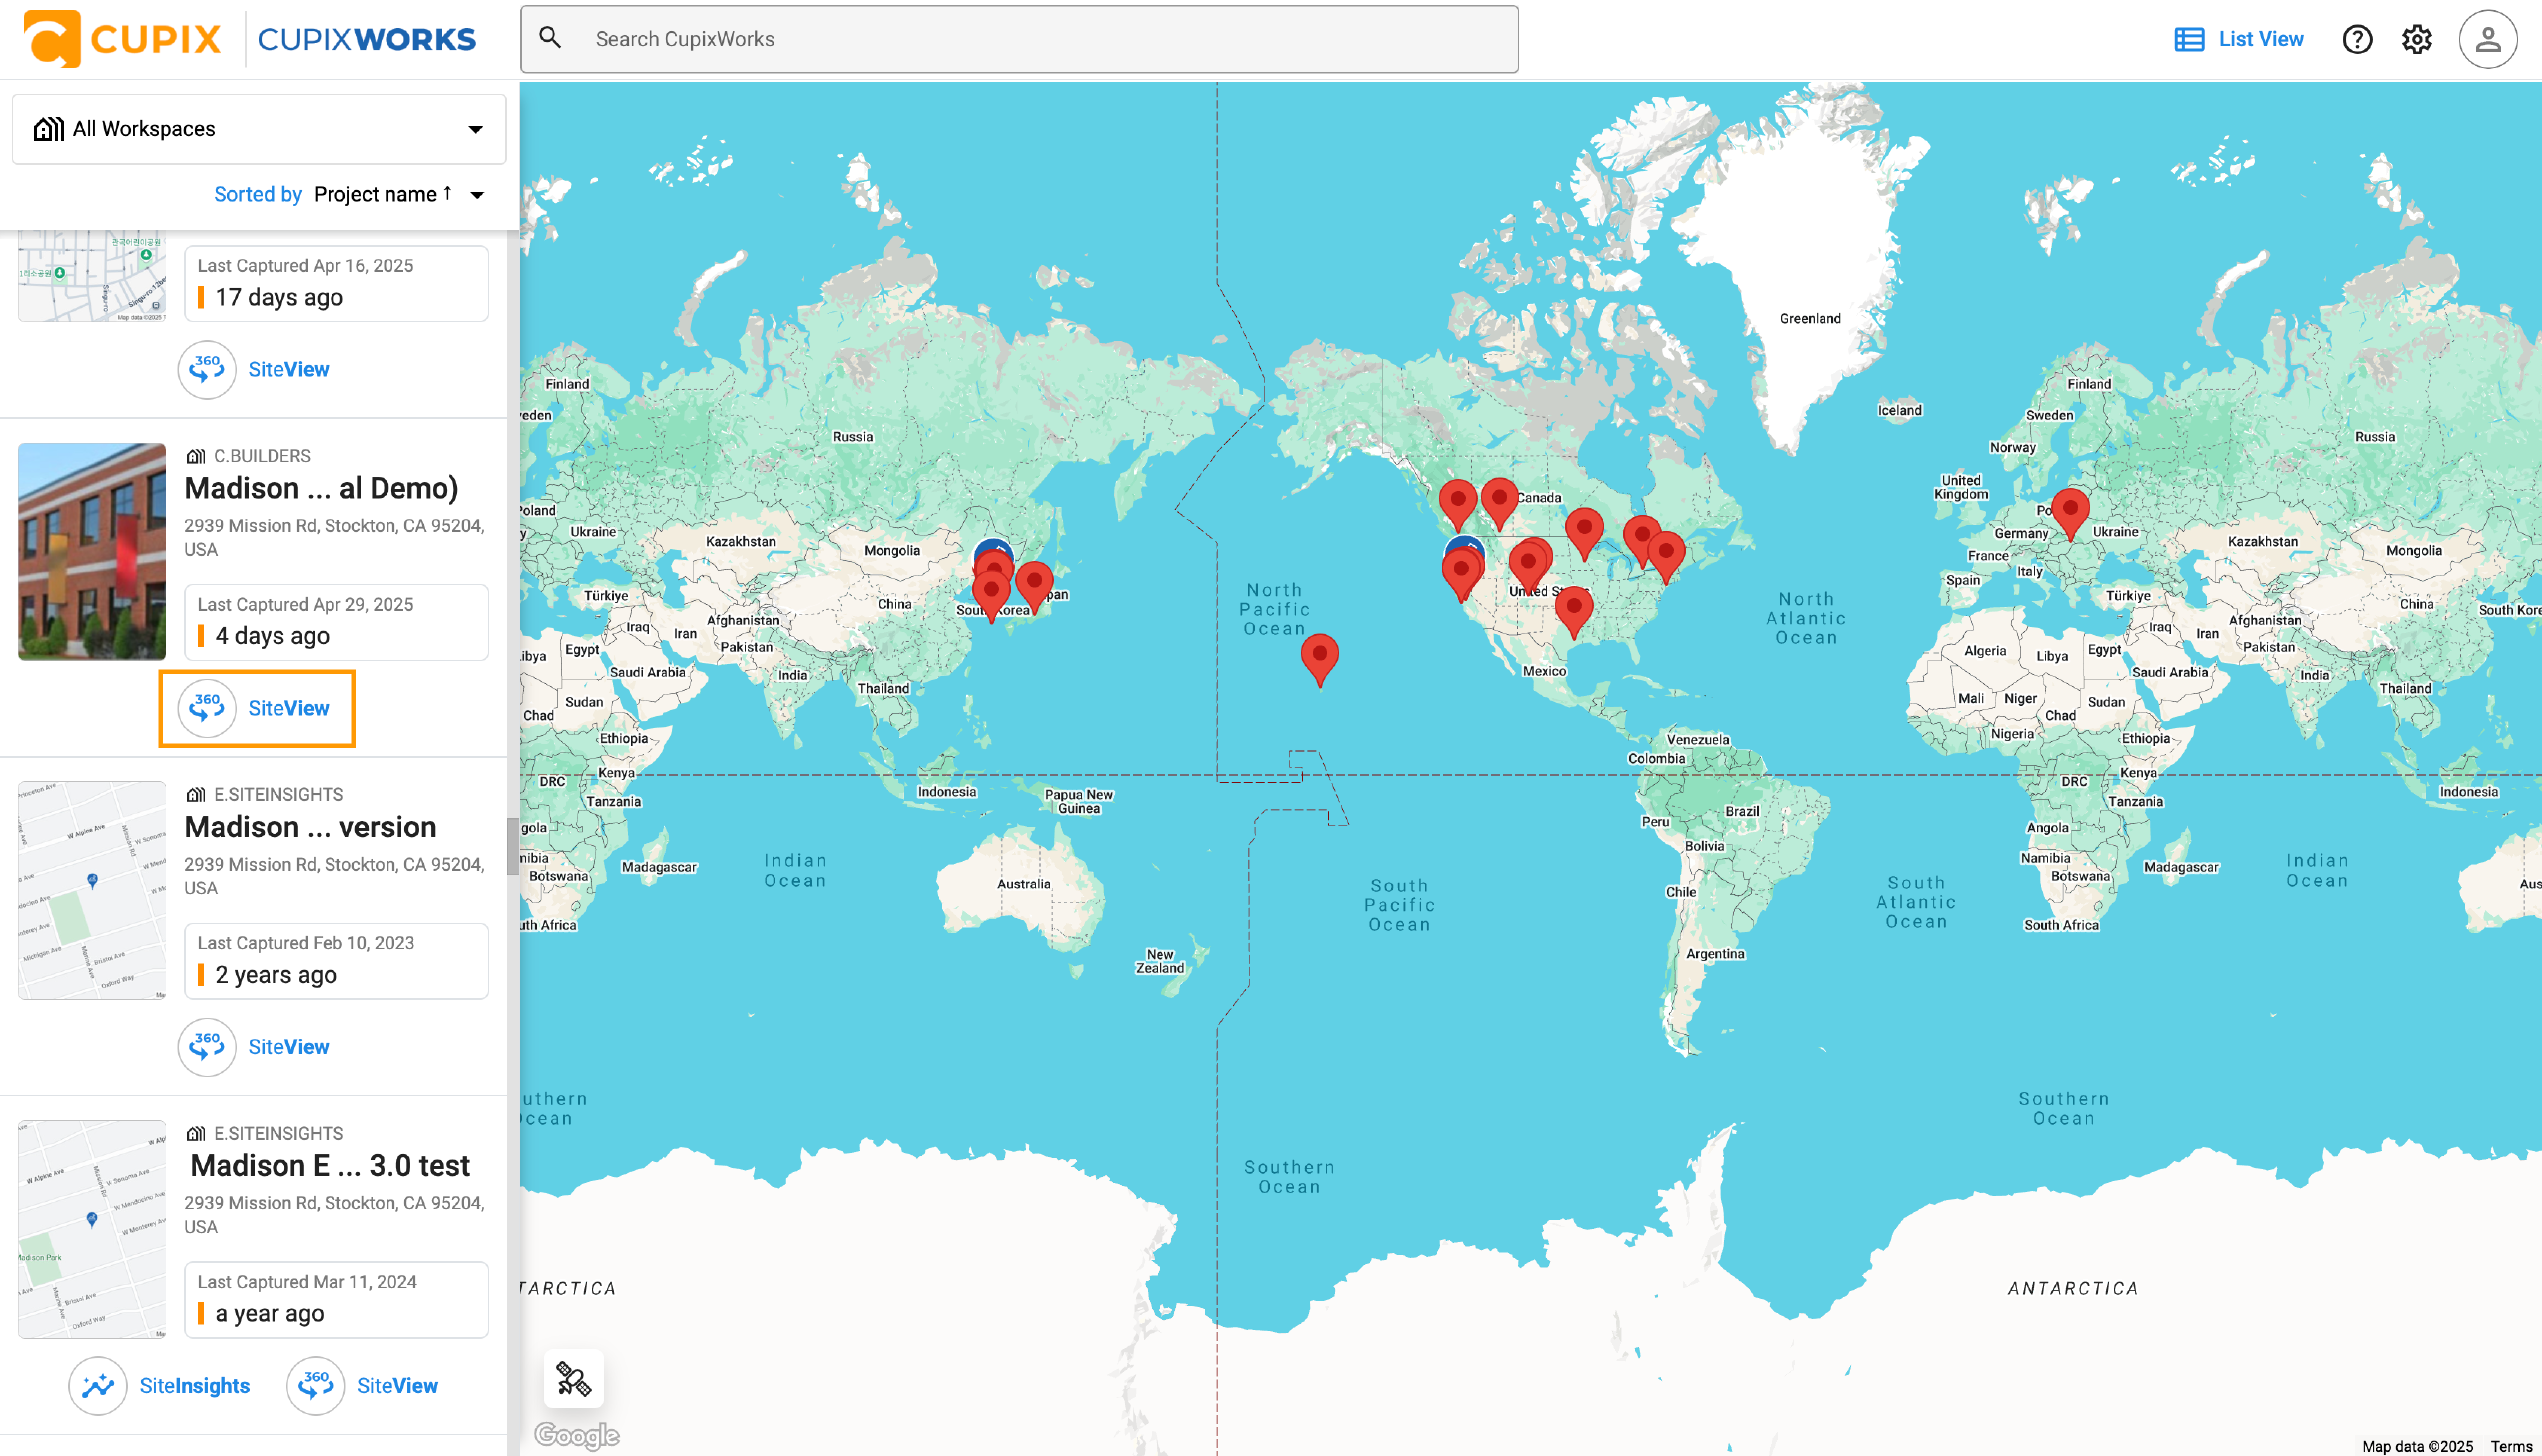Screen dimensions: 2542x1456
Task: Open the Terms link on the map
Action: 2511,1446
